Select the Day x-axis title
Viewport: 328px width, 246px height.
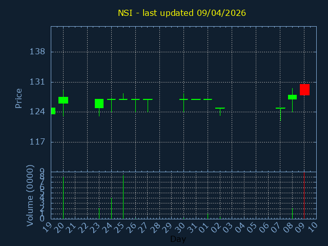178,239
